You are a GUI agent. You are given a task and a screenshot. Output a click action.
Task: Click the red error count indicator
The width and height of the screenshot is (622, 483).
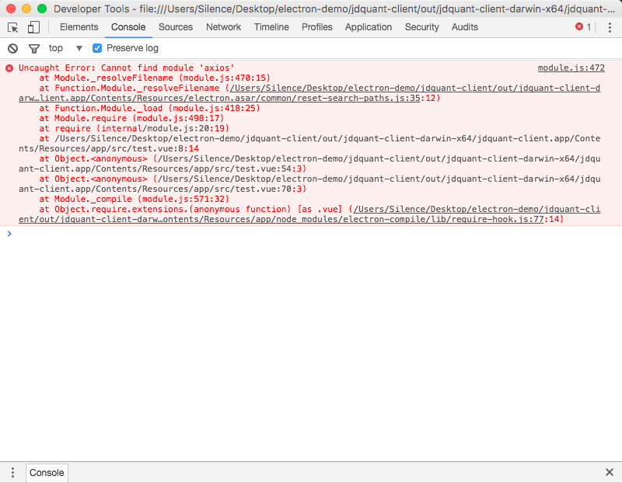click(583, 27)
